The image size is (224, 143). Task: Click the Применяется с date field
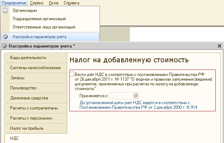[122, 96]
